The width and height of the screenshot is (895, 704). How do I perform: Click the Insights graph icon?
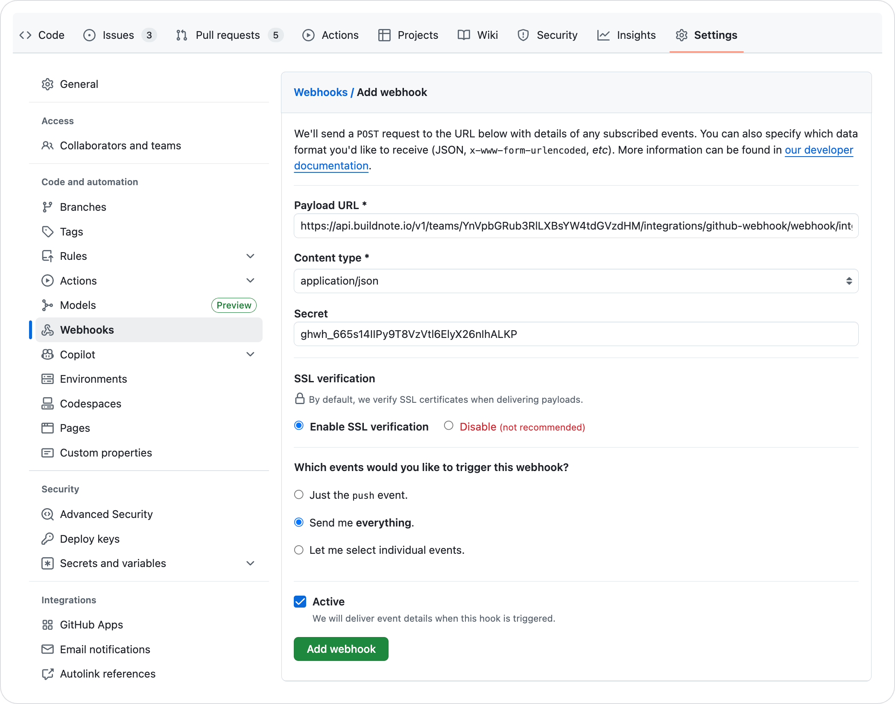pyautogui.click(x=603, y=35)
